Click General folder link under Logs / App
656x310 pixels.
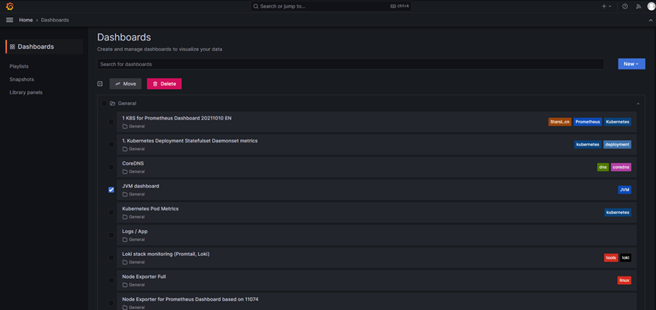(133, 239)
